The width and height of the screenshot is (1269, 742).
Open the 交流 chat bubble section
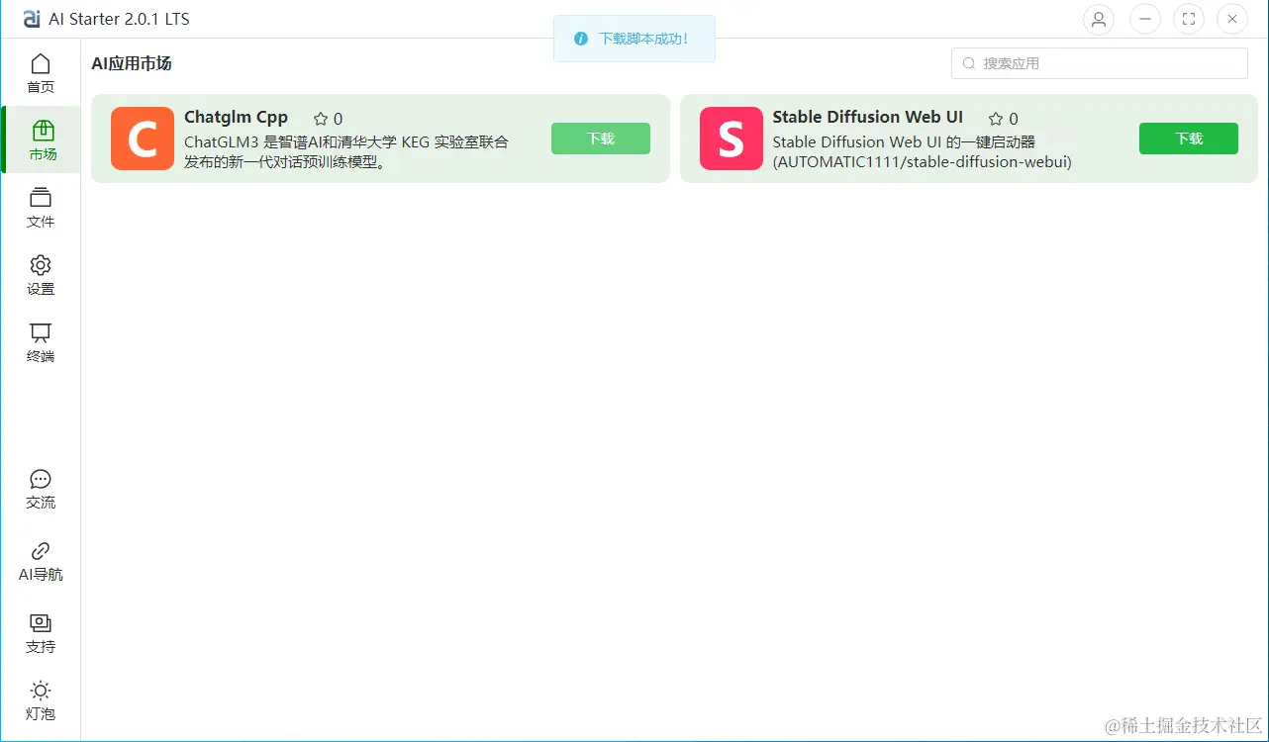pyautogui.click(x=41, y=490)
